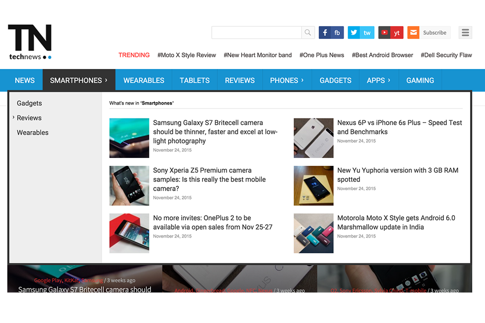Open the hamburger menu icon
Image resolution: width=485 pixels, height=323 pixels.
465,33
